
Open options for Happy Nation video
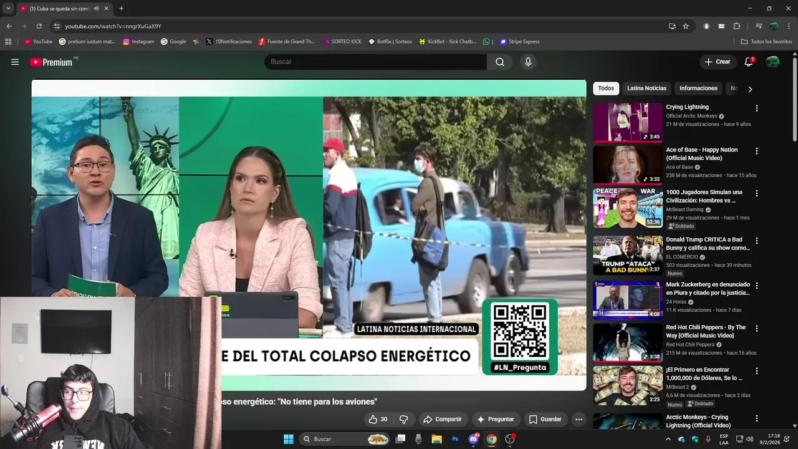click(x=757, y=151)
